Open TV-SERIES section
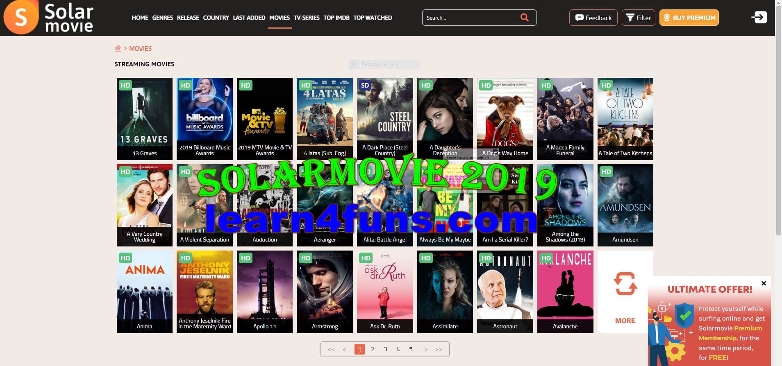 [306, 18]
